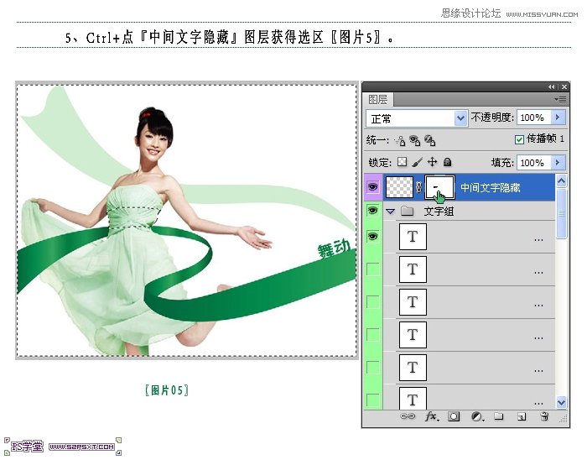587x460 pixels.
Task: Create new adjustment layer from half-circle icon
Action: coord(477,416)
